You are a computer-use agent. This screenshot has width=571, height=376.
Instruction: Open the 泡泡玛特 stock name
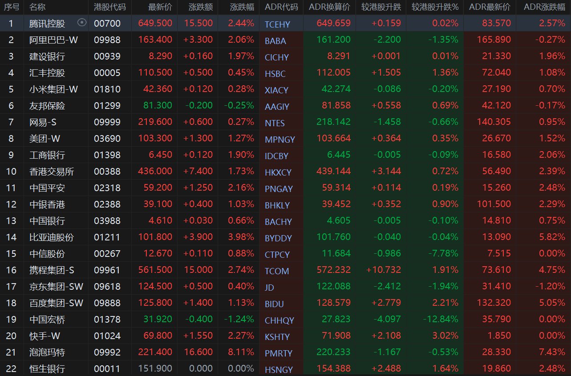47,352
